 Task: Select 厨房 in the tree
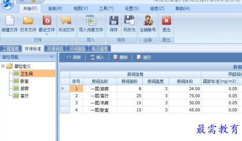coord(24,88)
